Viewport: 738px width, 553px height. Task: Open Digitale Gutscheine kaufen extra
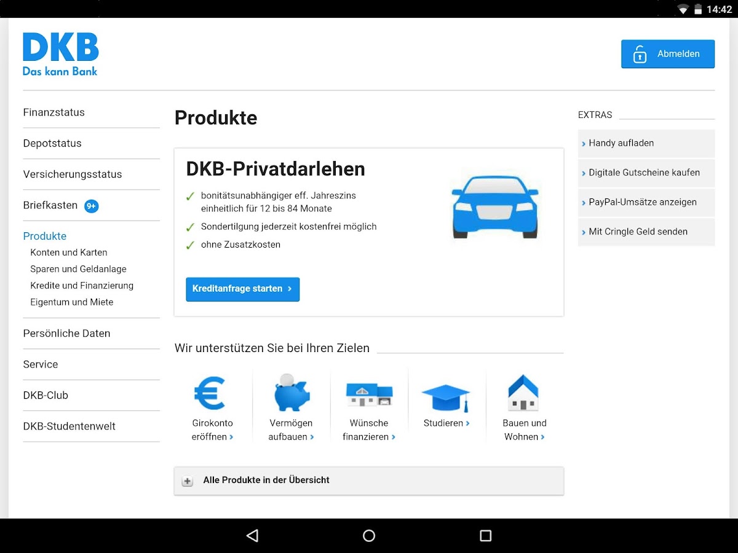point(646,173)
